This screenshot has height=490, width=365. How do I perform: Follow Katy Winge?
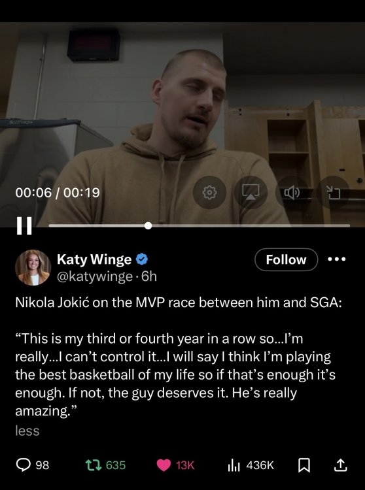pos(287,259)
